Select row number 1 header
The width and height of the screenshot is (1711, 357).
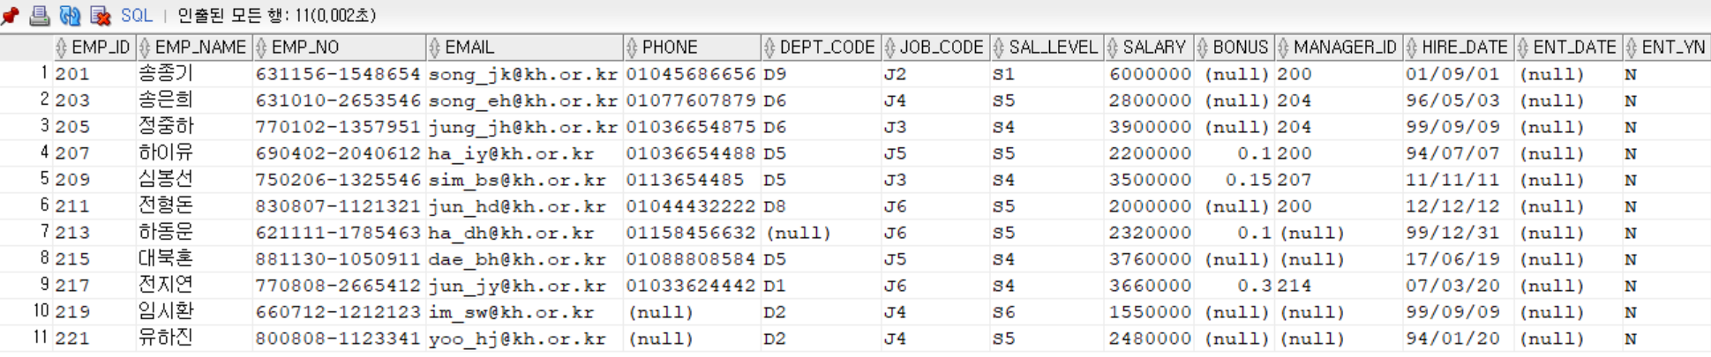click(26, 74)
